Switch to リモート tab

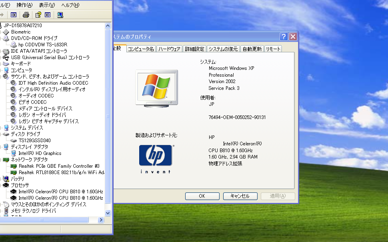(x=273, y=49)
